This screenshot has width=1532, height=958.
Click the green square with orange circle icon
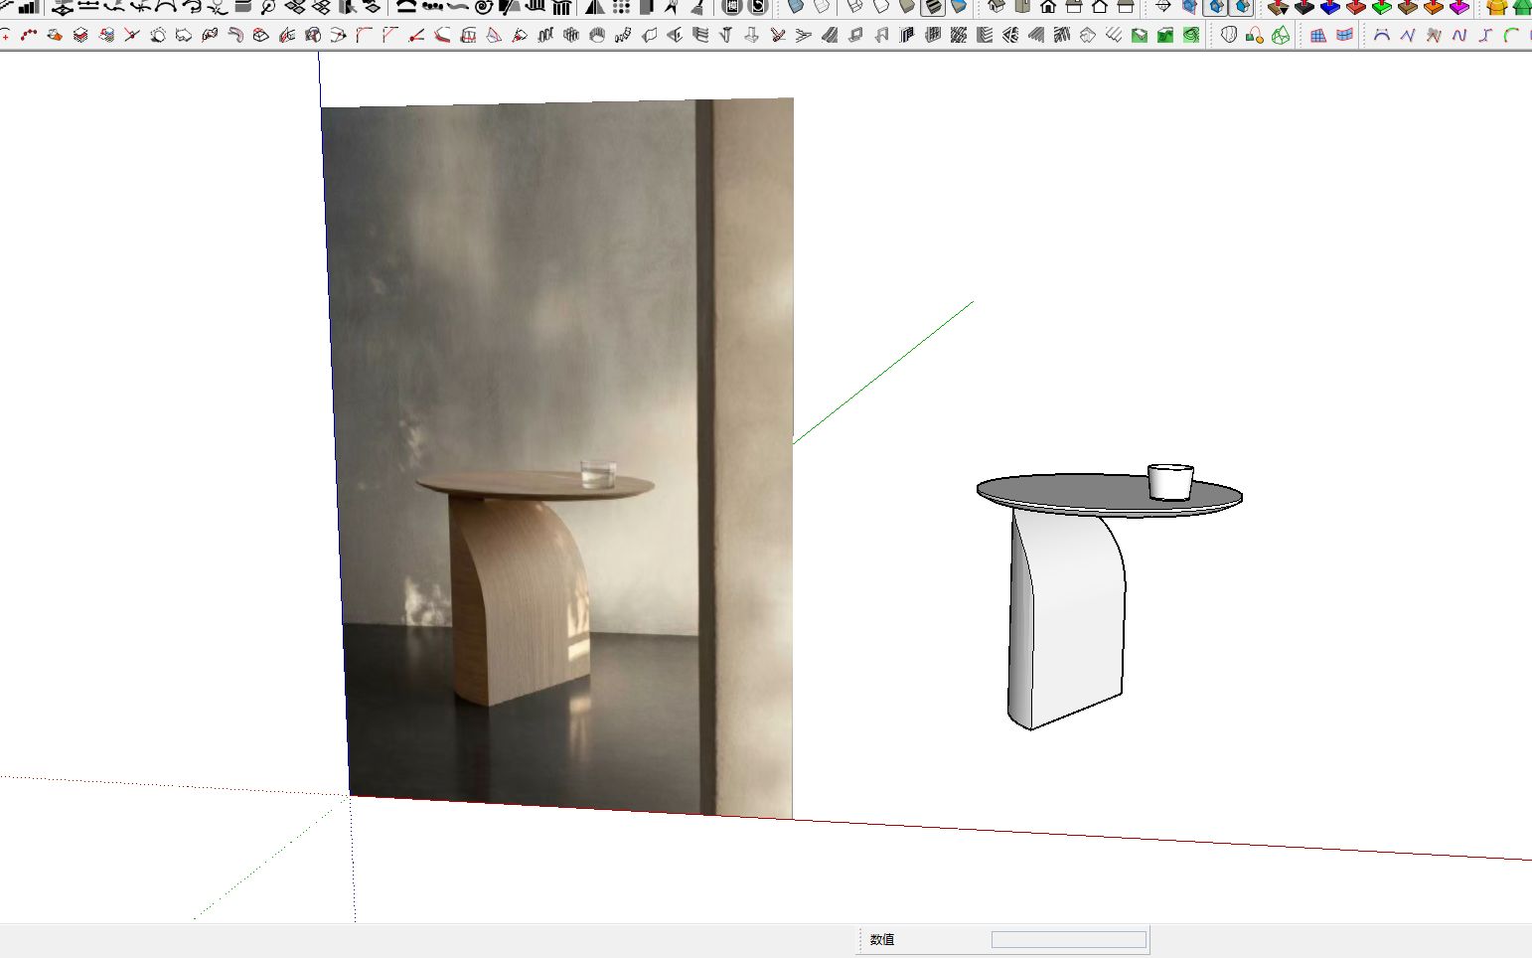click(1255, 36)
